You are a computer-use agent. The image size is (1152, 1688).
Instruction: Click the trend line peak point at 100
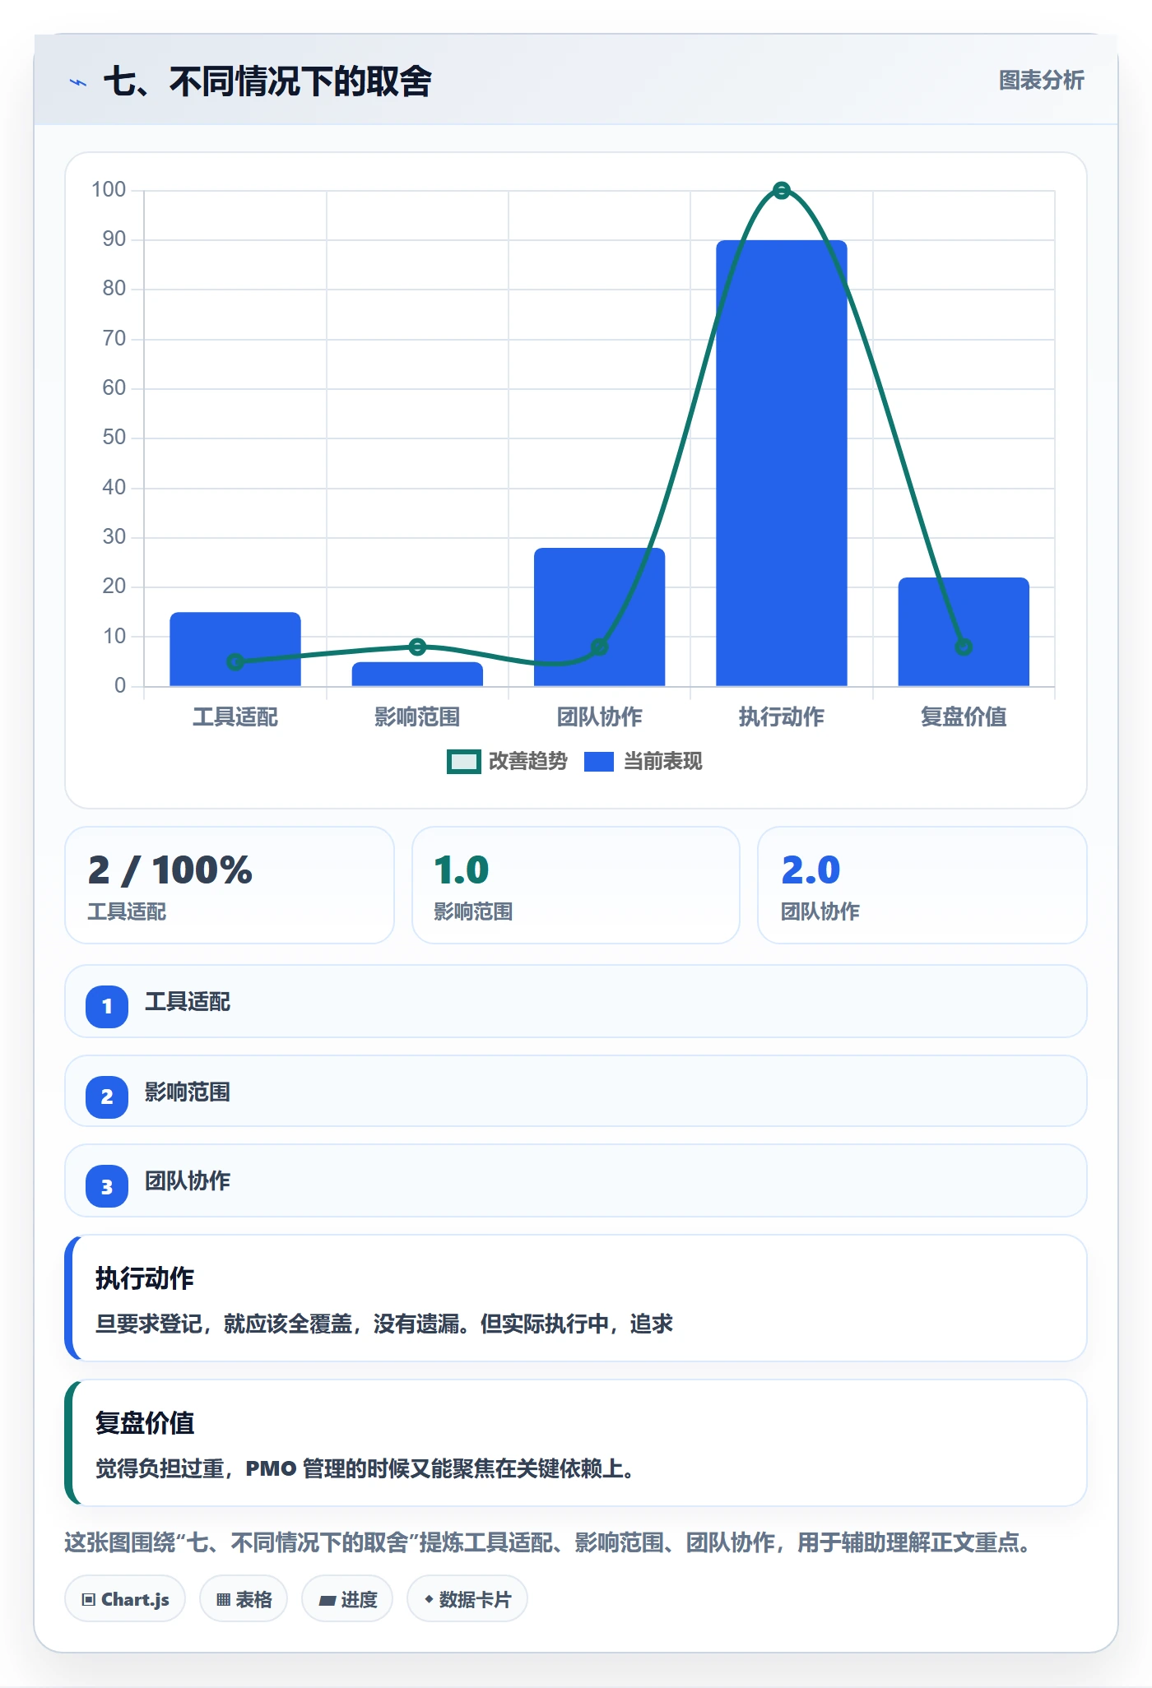point(782,191)
